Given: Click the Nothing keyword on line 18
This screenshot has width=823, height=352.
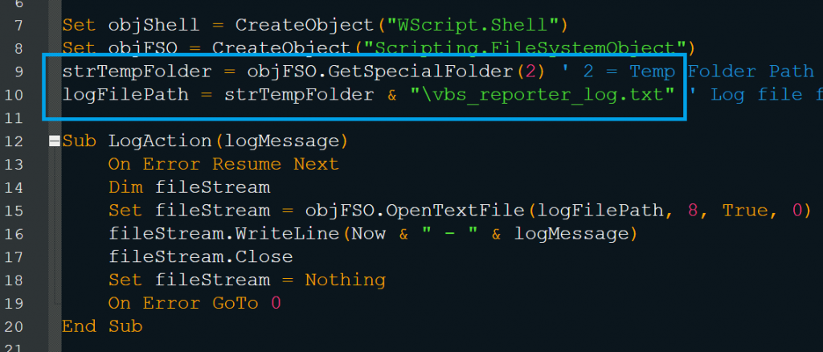Looking at the screenshot, I should [346, 280].
